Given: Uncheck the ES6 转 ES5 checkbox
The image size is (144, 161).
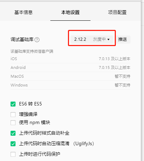Looking at the screenshot, I should [x=13, y=104].
